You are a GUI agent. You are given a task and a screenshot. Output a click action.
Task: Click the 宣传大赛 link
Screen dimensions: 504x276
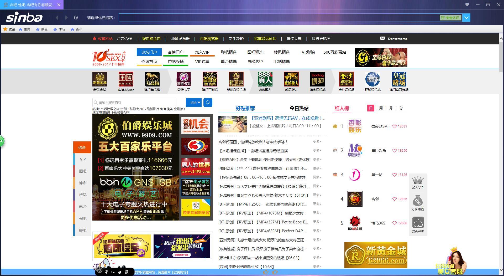[294, 39]
